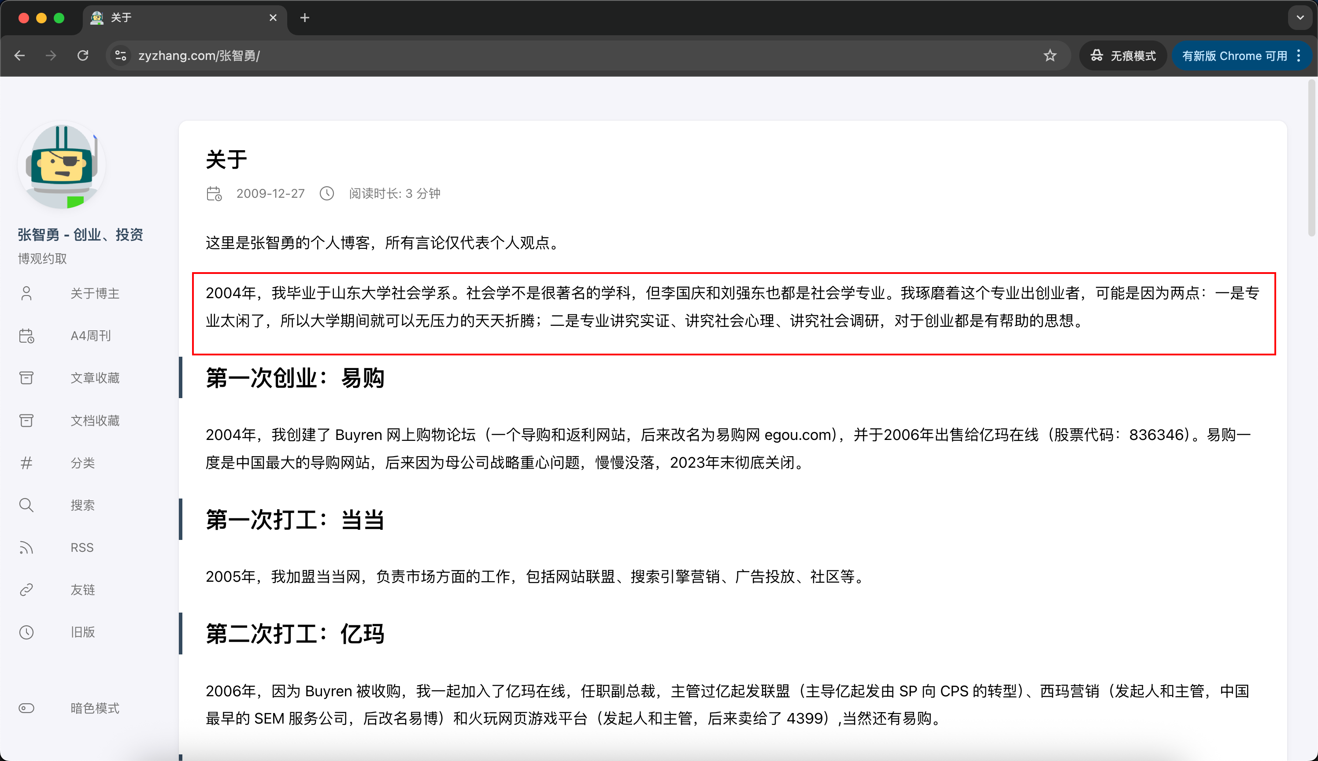Toggle the 暗色模式 dark mode switch

click(x=26, y=708)
